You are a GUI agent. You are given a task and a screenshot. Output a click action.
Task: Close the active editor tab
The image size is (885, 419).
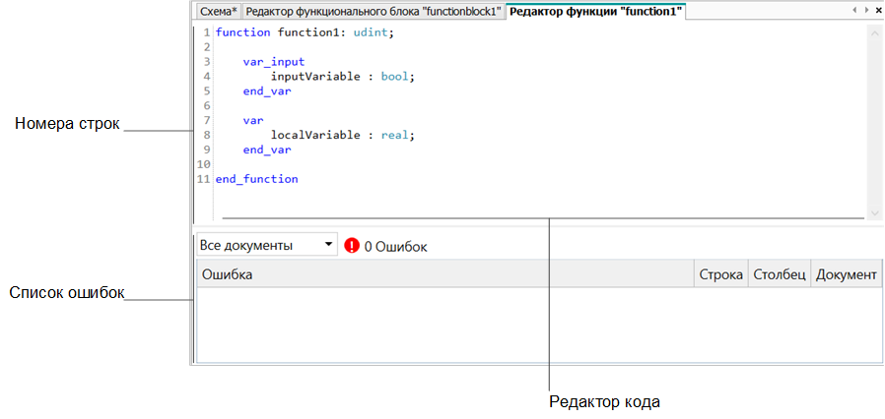tap(876, 10)
